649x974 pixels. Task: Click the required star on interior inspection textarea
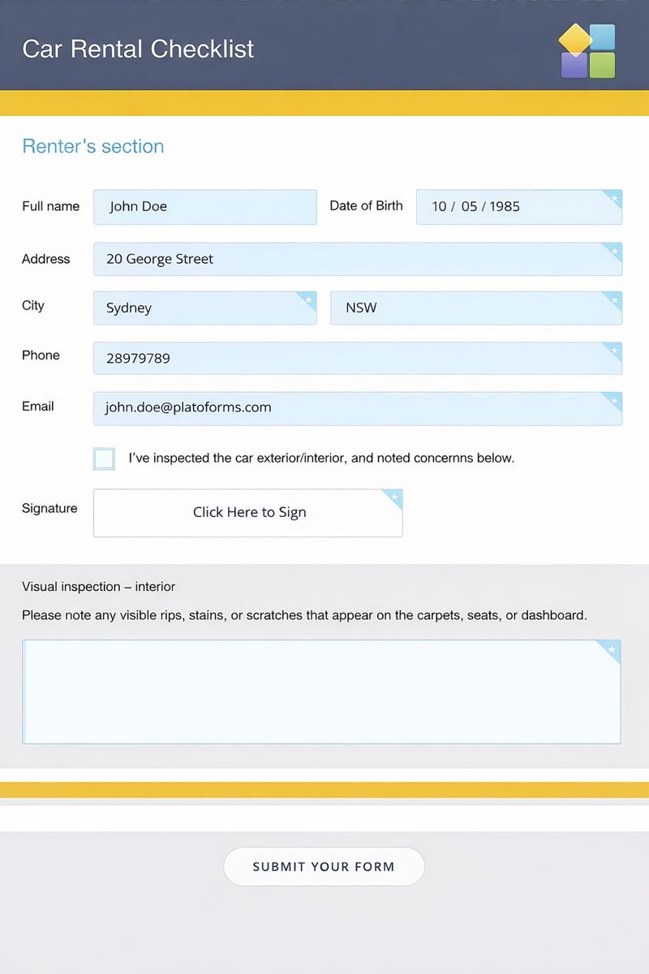click(612, 649)
